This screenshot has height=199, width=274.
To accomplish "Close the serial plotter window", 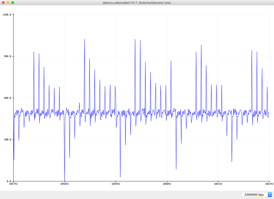I will click(x=3, y=2).
